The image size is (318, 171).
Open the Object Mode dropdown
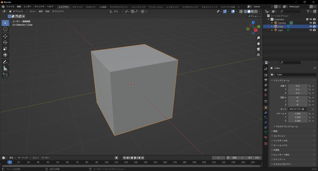tap(18, 11)
